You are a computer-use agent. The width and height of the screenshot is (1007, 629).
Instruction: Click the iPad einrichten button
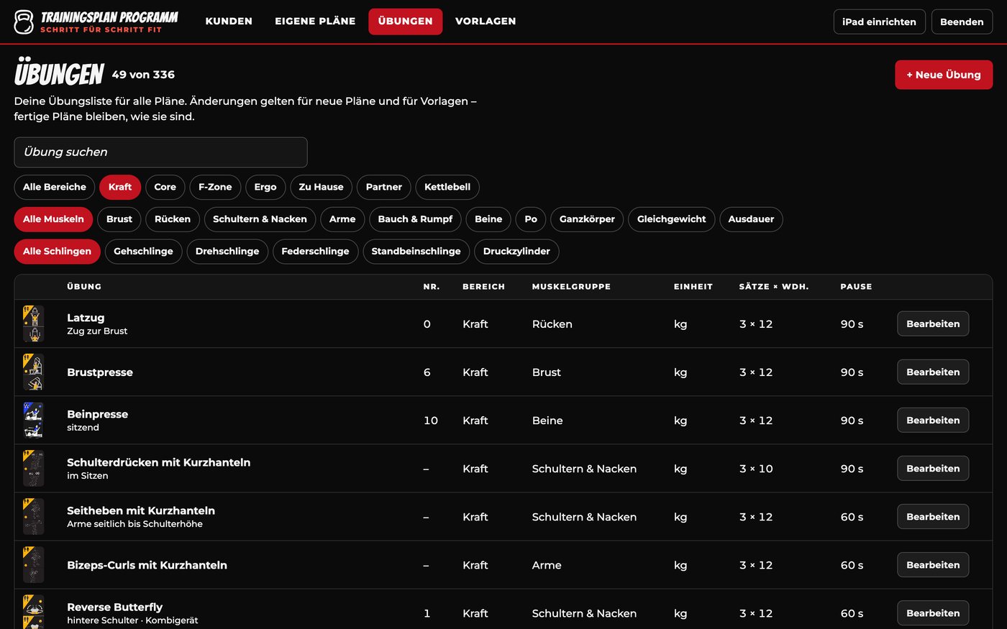pyautogui.click(x=879, y=22)
